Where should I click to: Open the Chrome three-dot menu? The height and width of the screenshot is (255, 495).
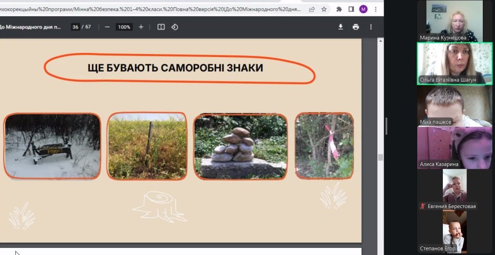[375, 9]
